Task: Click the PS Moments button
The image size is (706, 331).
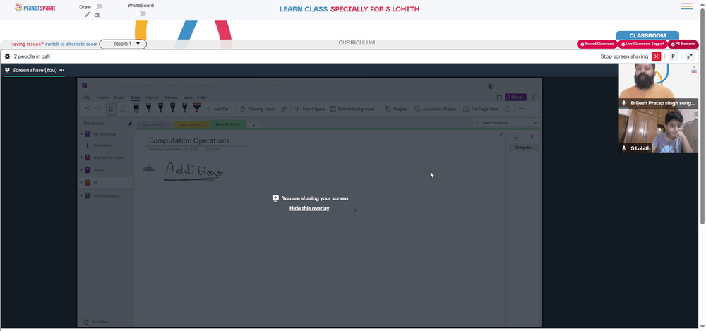Action: [683, 44]
